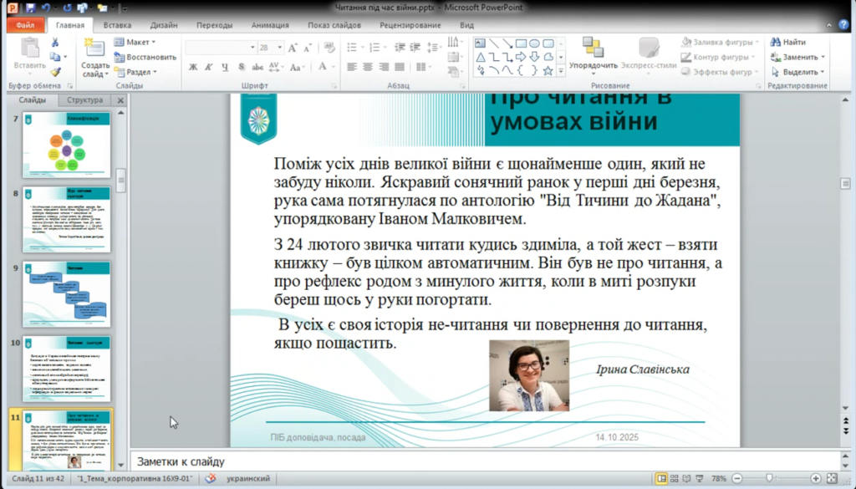The image size is (856, 489).
Task: Open PowerPoint Help question mark icon
Action: (x=845, y=25)
